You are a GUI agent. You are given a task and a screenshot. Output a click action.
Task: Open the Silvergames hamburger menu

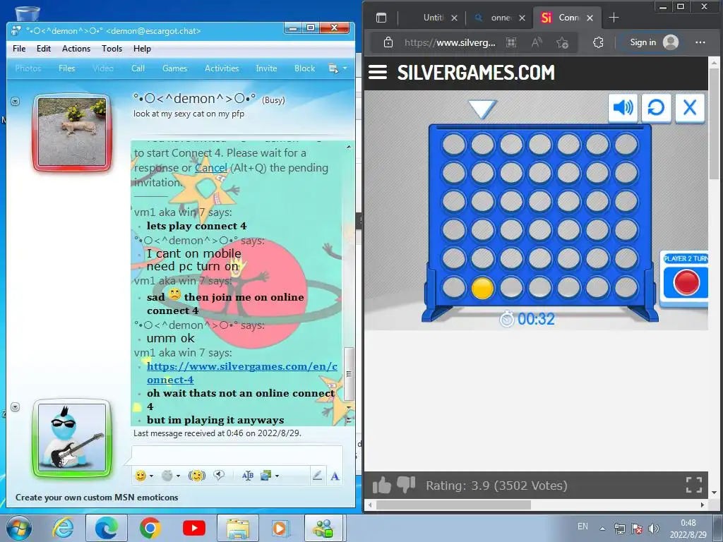tap(378, 73)
